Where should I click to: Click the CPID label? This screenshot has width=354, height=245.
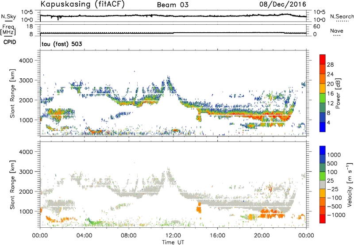(x=10, y=42)
